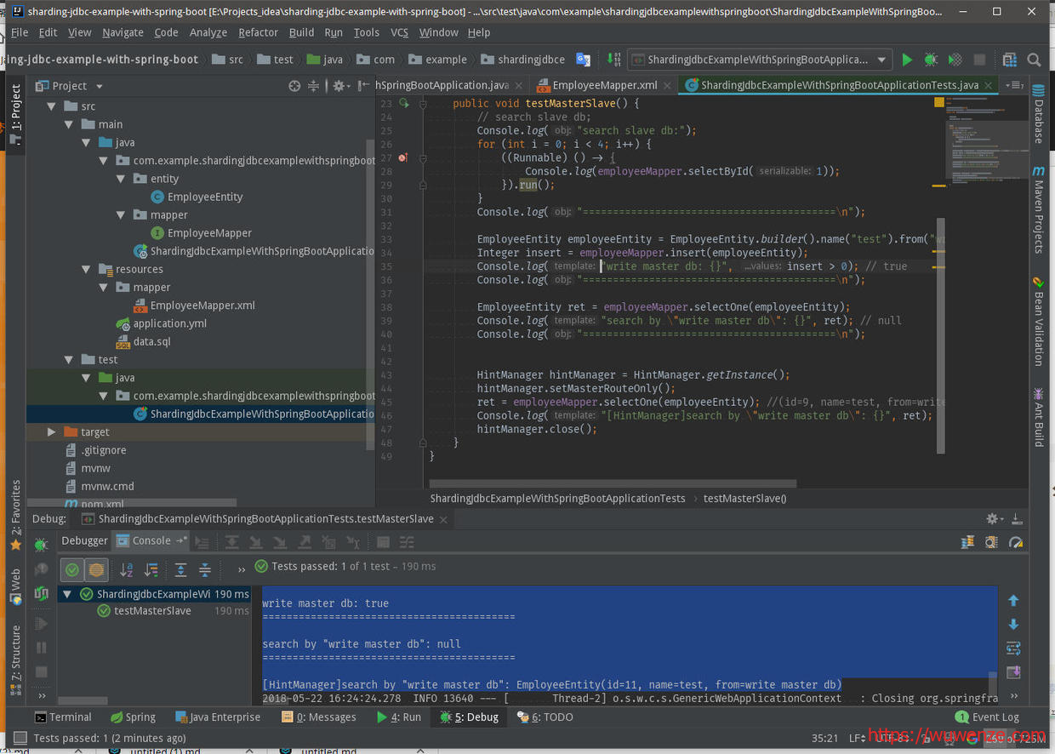Open the Event Log
The height and width of the screenshot is (754, 1055).
[x=987, y=717]
